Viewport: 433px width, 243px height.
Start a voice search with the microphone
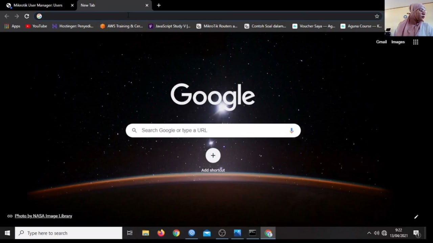pyautogui.click(x=292, y=130)
